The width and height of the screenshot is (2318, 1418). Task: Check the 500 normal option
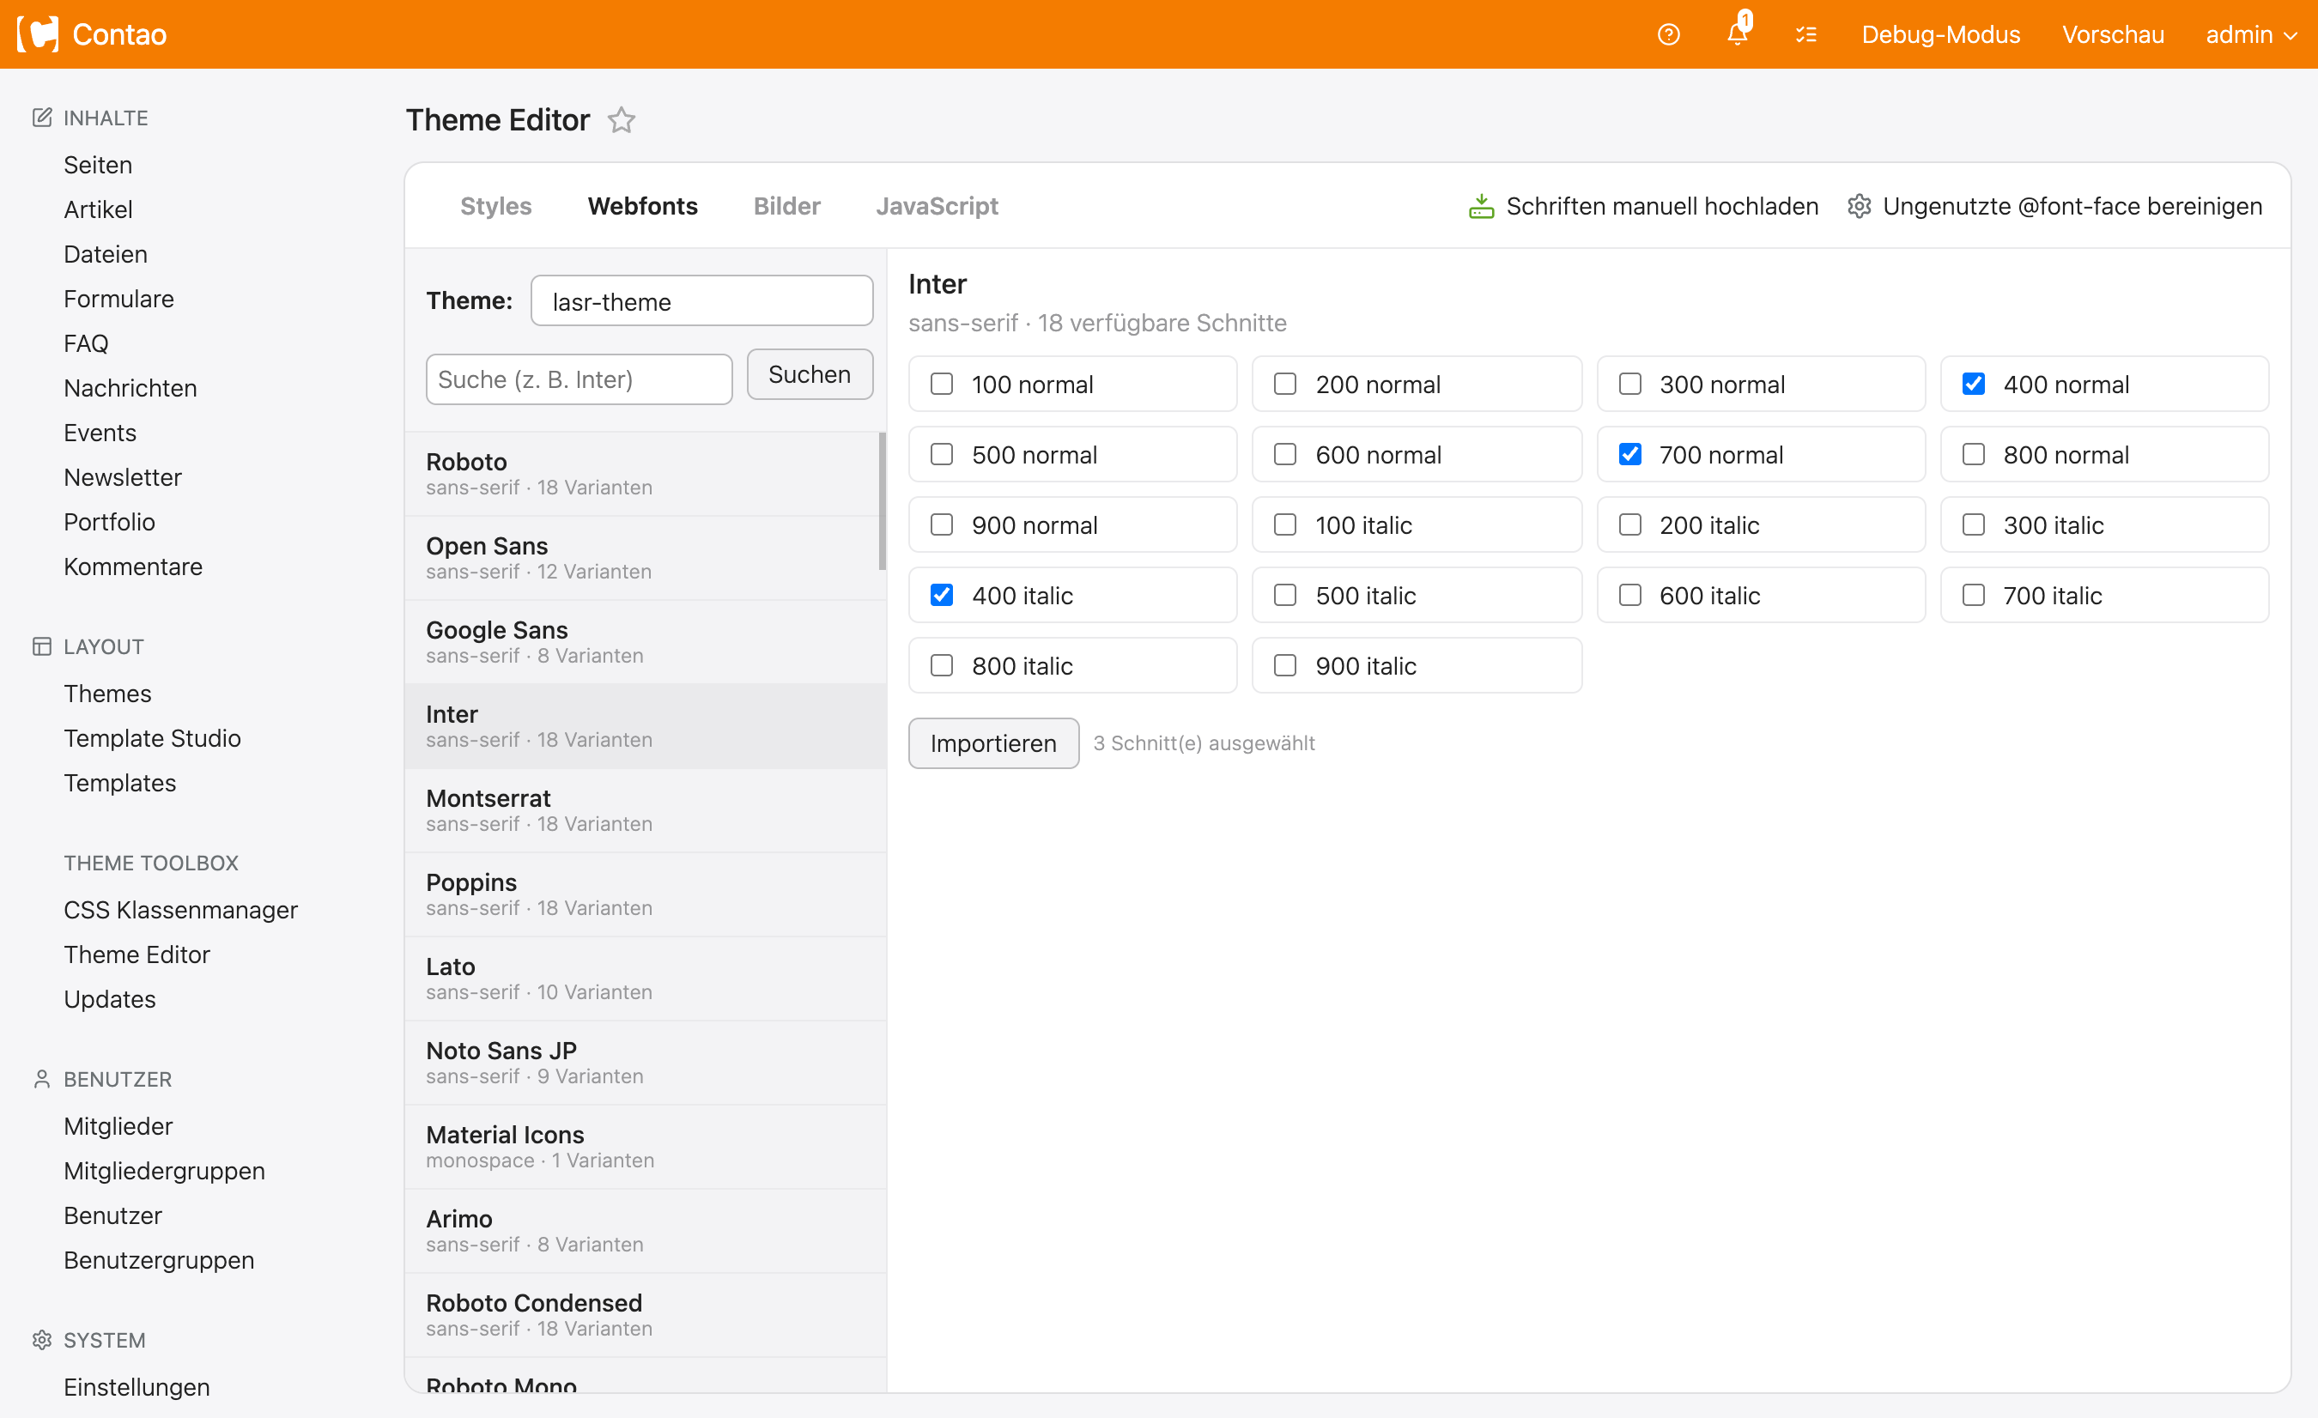point(942,454)
